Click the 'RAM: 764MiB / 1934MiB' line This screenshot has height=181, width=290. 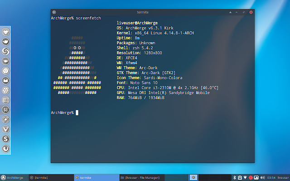[140, 98]
